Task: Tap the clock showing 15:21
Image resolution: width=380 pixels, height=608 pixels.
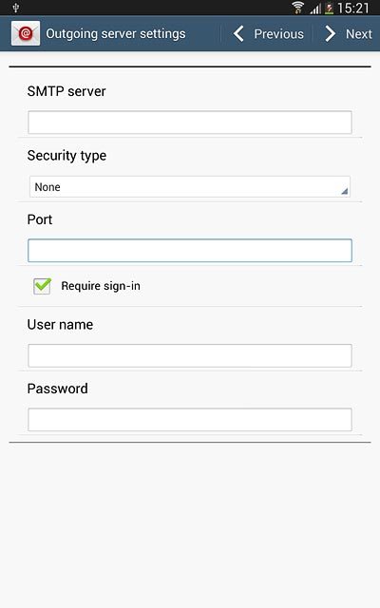Action: coord(352,8)
